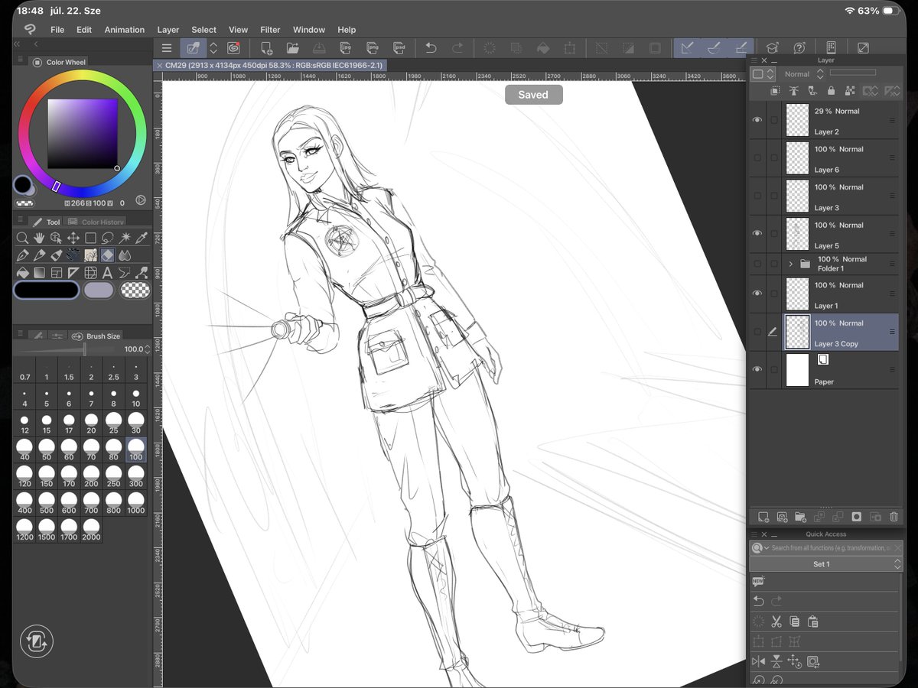Show Layer 6 via its visibility box
This screenshot has width=918, height=688.
757,158
